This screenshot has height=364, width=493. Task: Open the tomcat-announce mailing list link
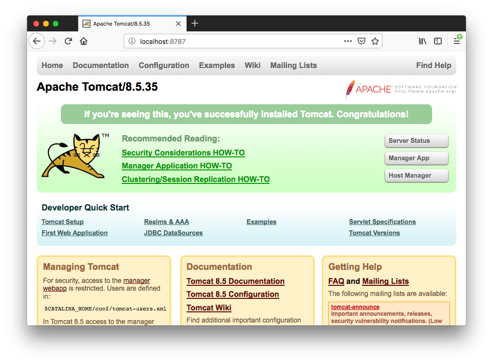coord(355,307)
